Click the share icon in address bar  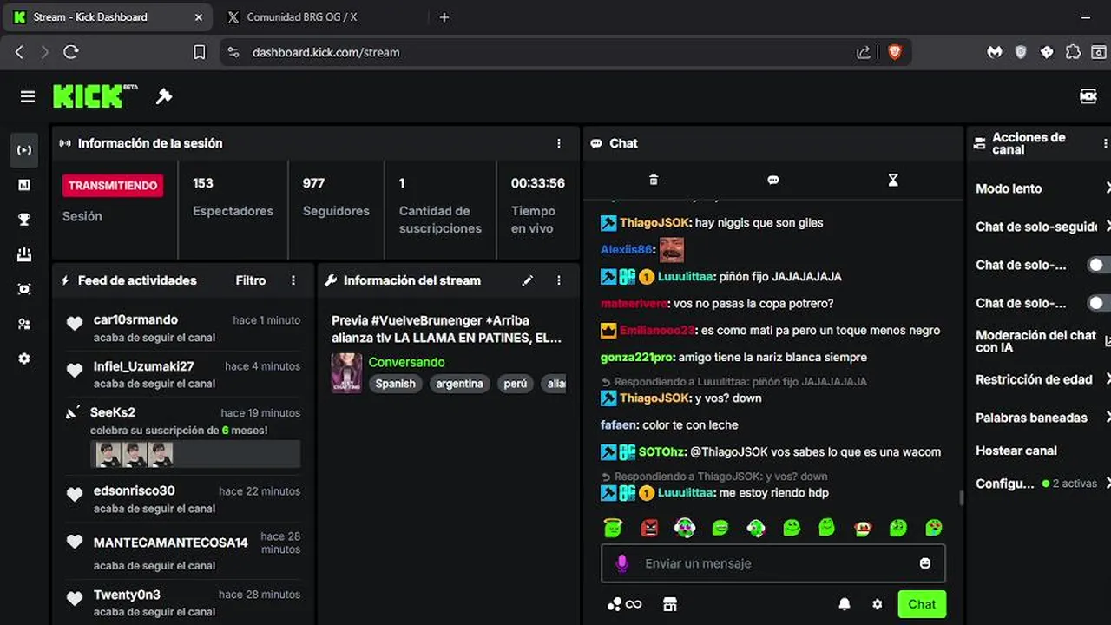click(864, 52)
